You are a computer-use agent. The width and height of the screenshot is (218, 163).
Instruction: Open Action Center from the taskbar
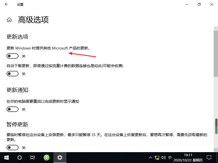click(209, 158)
